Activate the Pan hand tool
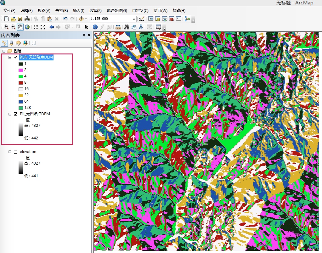The width and height of the screenshot is (322, 253). [20, 27]
